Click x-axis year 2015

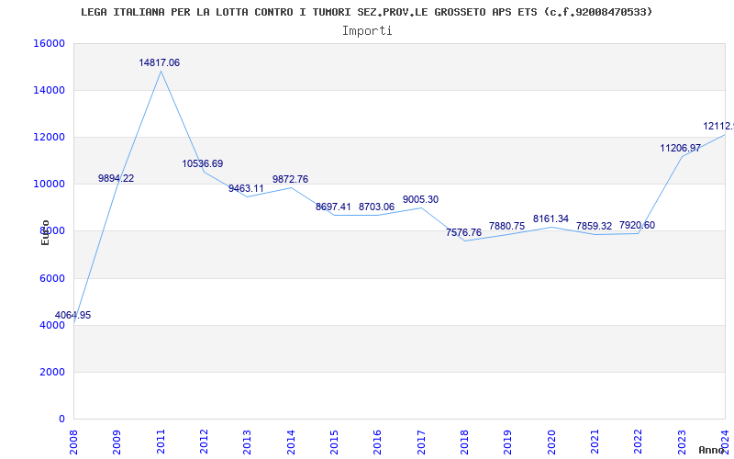334,442
